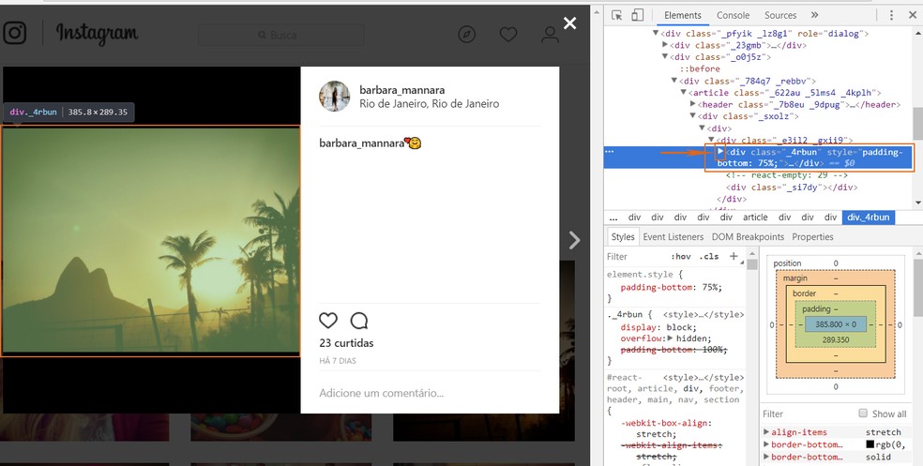Close the post dialog with X
Viewport: 923px width, 466px height.
(569, 23)
